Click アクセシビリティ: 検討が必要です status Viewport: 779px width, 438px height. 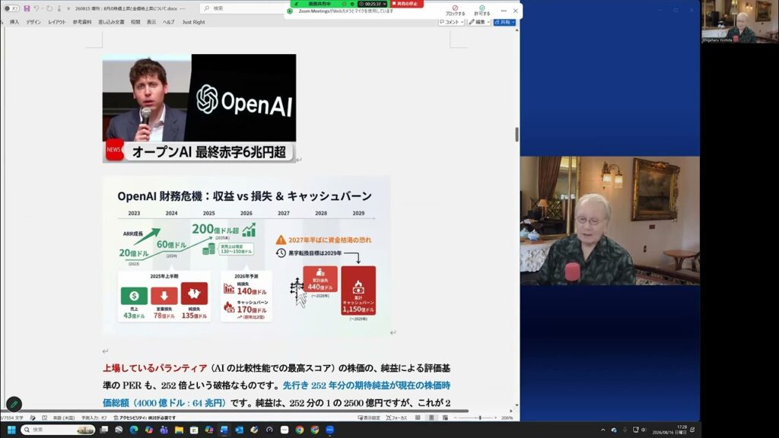coord(145,417)
